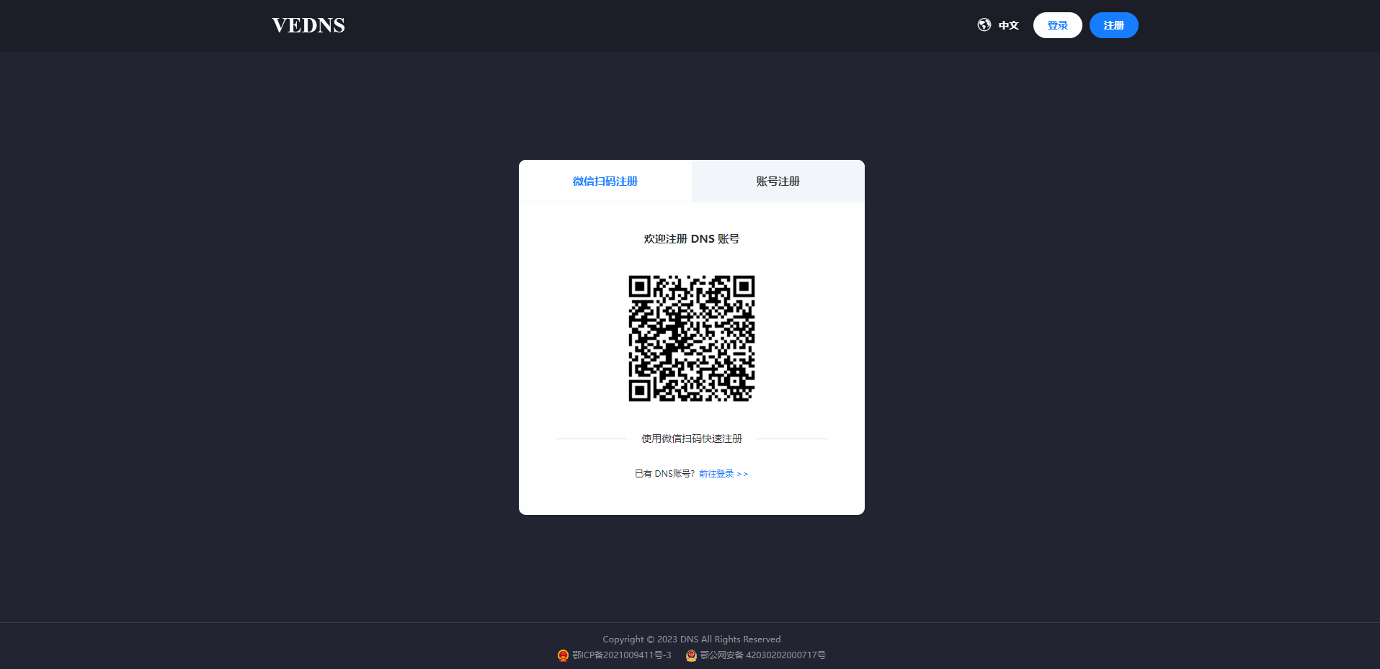Open the 鄂公网安备 42030202000717号 link
The height and width of the screenshot is (669, 1380).
tap(762, 655)
